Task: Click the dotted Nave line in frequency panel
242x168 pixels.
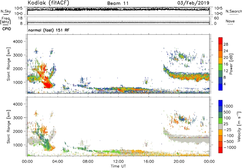Action: [118, 21]
